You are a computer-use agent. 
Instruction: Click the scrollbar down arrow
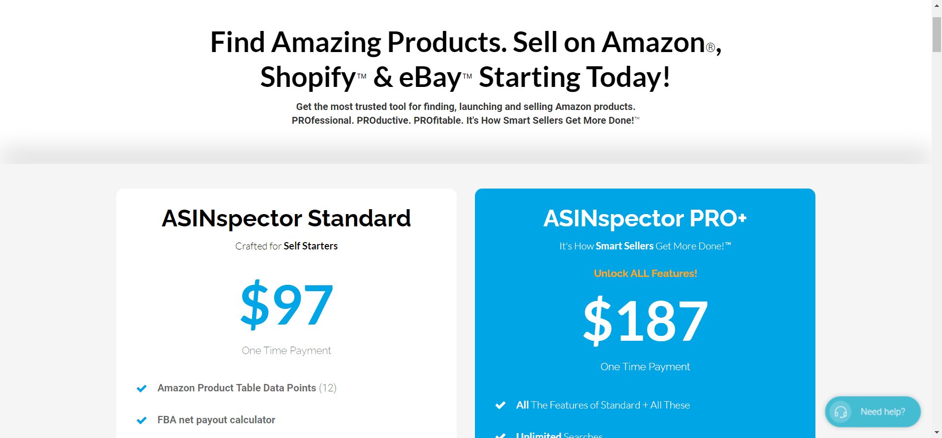[x=937, y=434]
